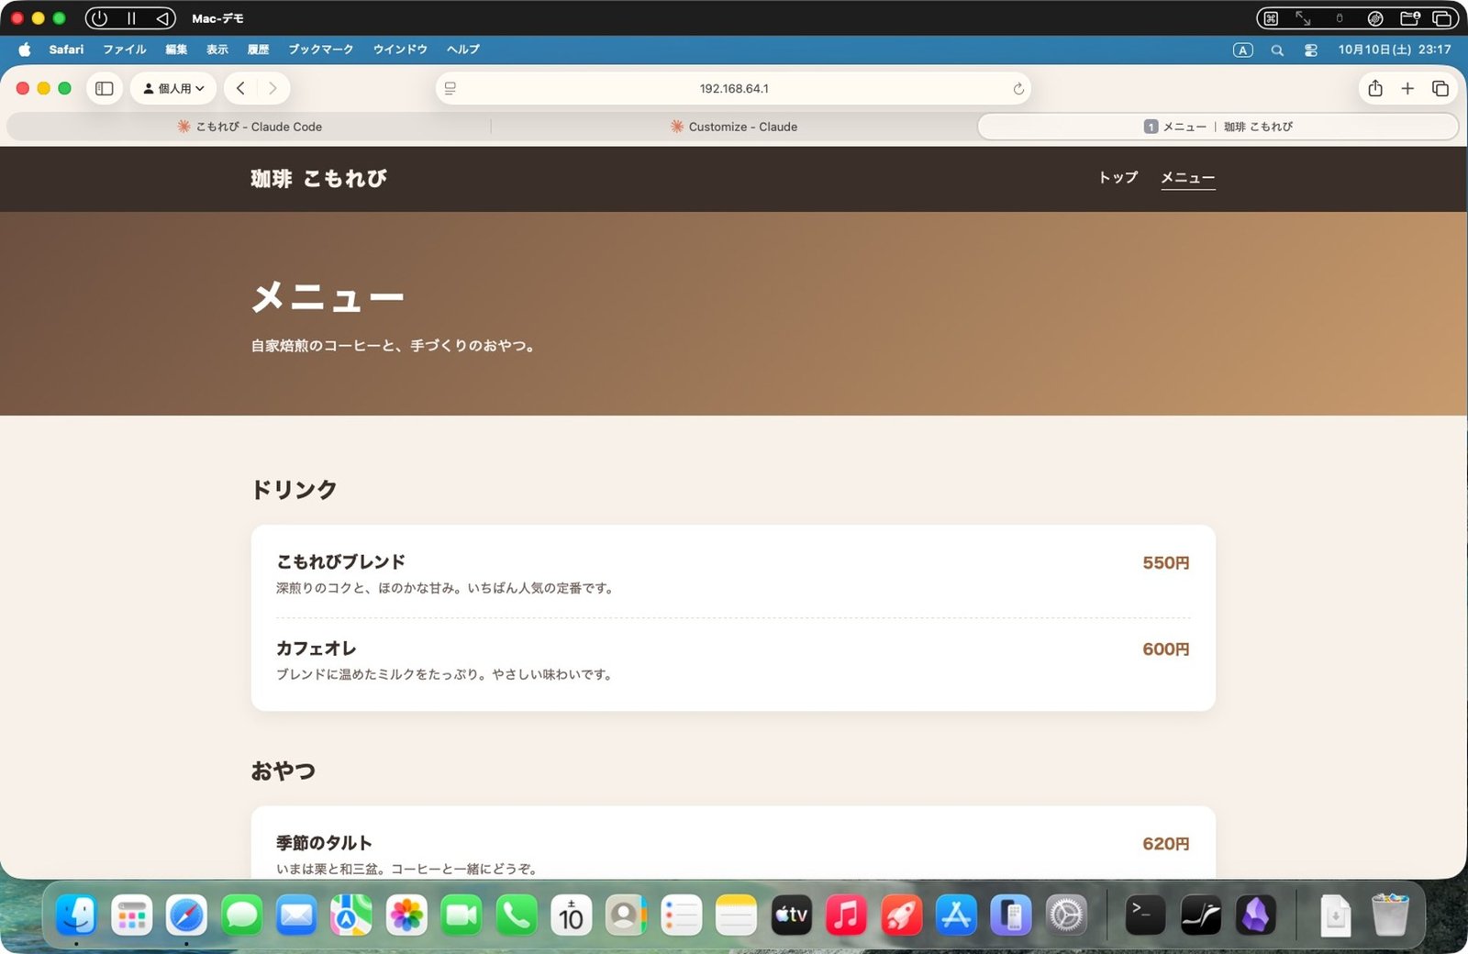
Task: Switch to the こもれび - Claude Code tab
Action: [x=250, y=127]
